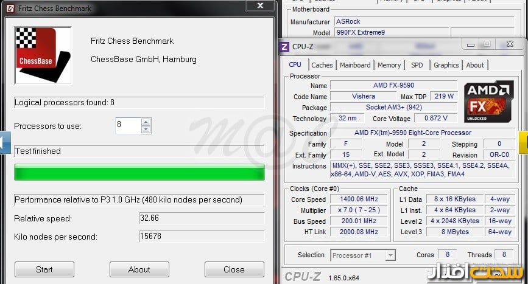Select the CPU tab in CPU-Z
Image resolution: width=528 pixels, height=284 pixels.
click(295, 64)
